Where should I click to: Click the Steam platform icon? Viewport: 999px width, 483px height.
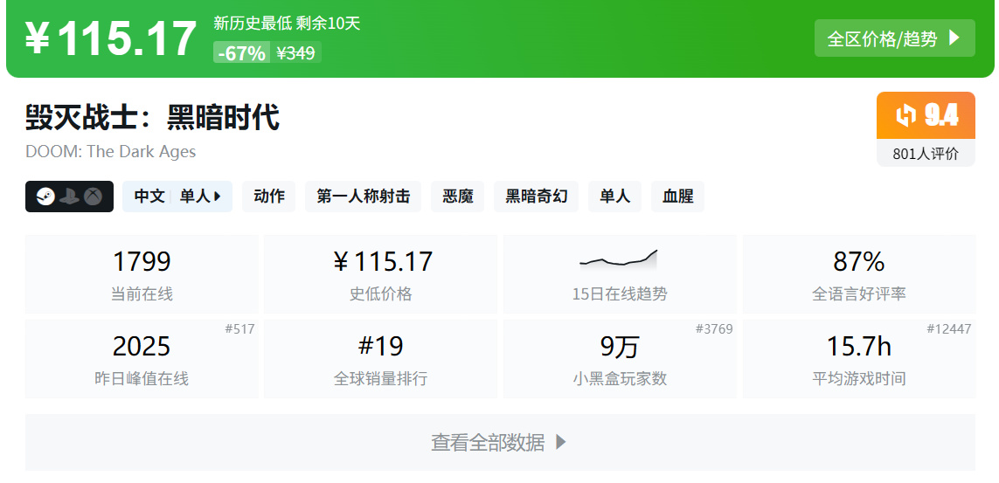coord(46,197)
